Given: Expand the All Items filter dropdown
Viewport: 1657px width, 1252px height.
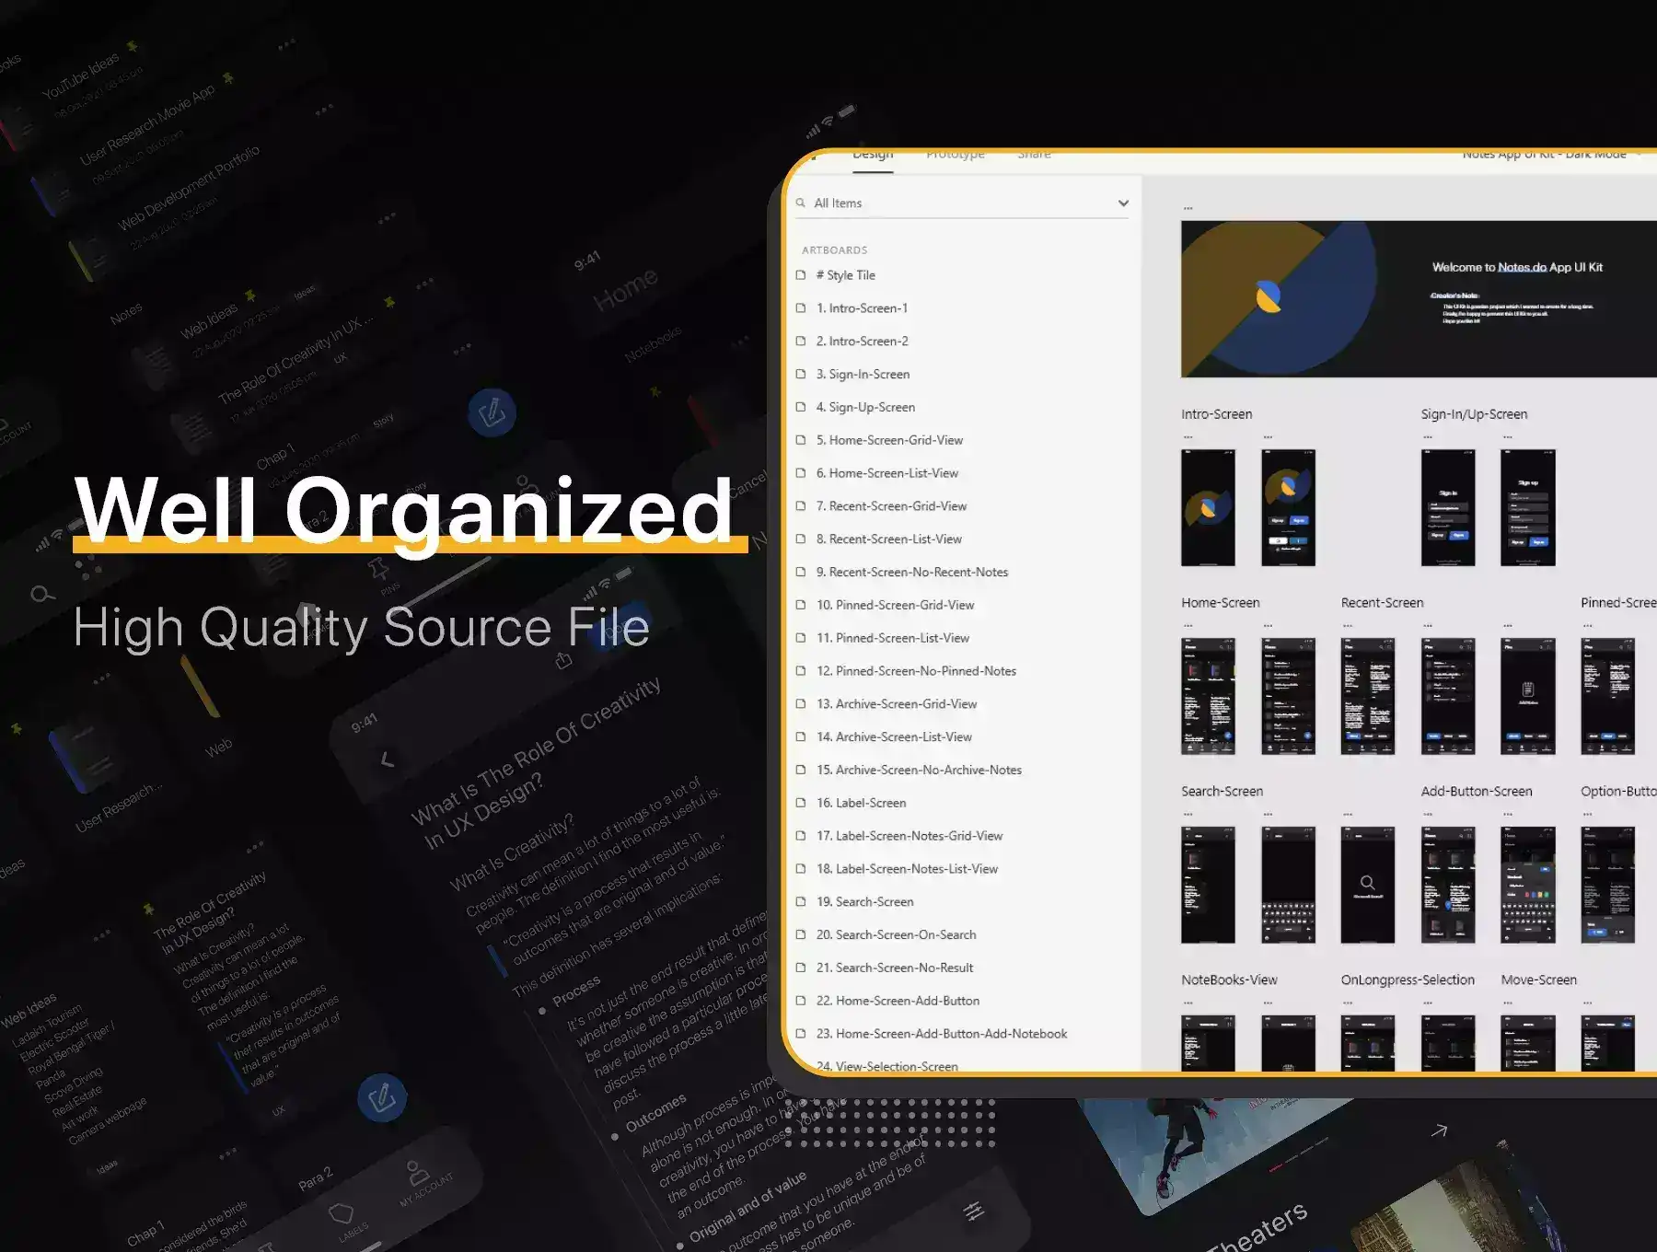Looking at the screenshot, I should tap(1123, 203).
